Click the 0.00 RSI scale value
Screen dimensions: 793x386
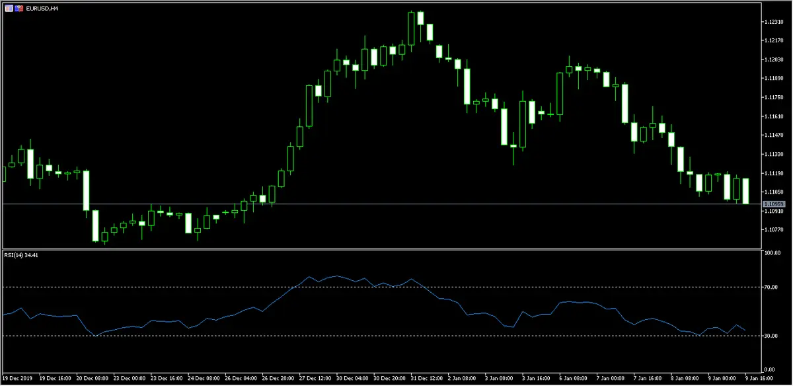click(x=771, y=369)
